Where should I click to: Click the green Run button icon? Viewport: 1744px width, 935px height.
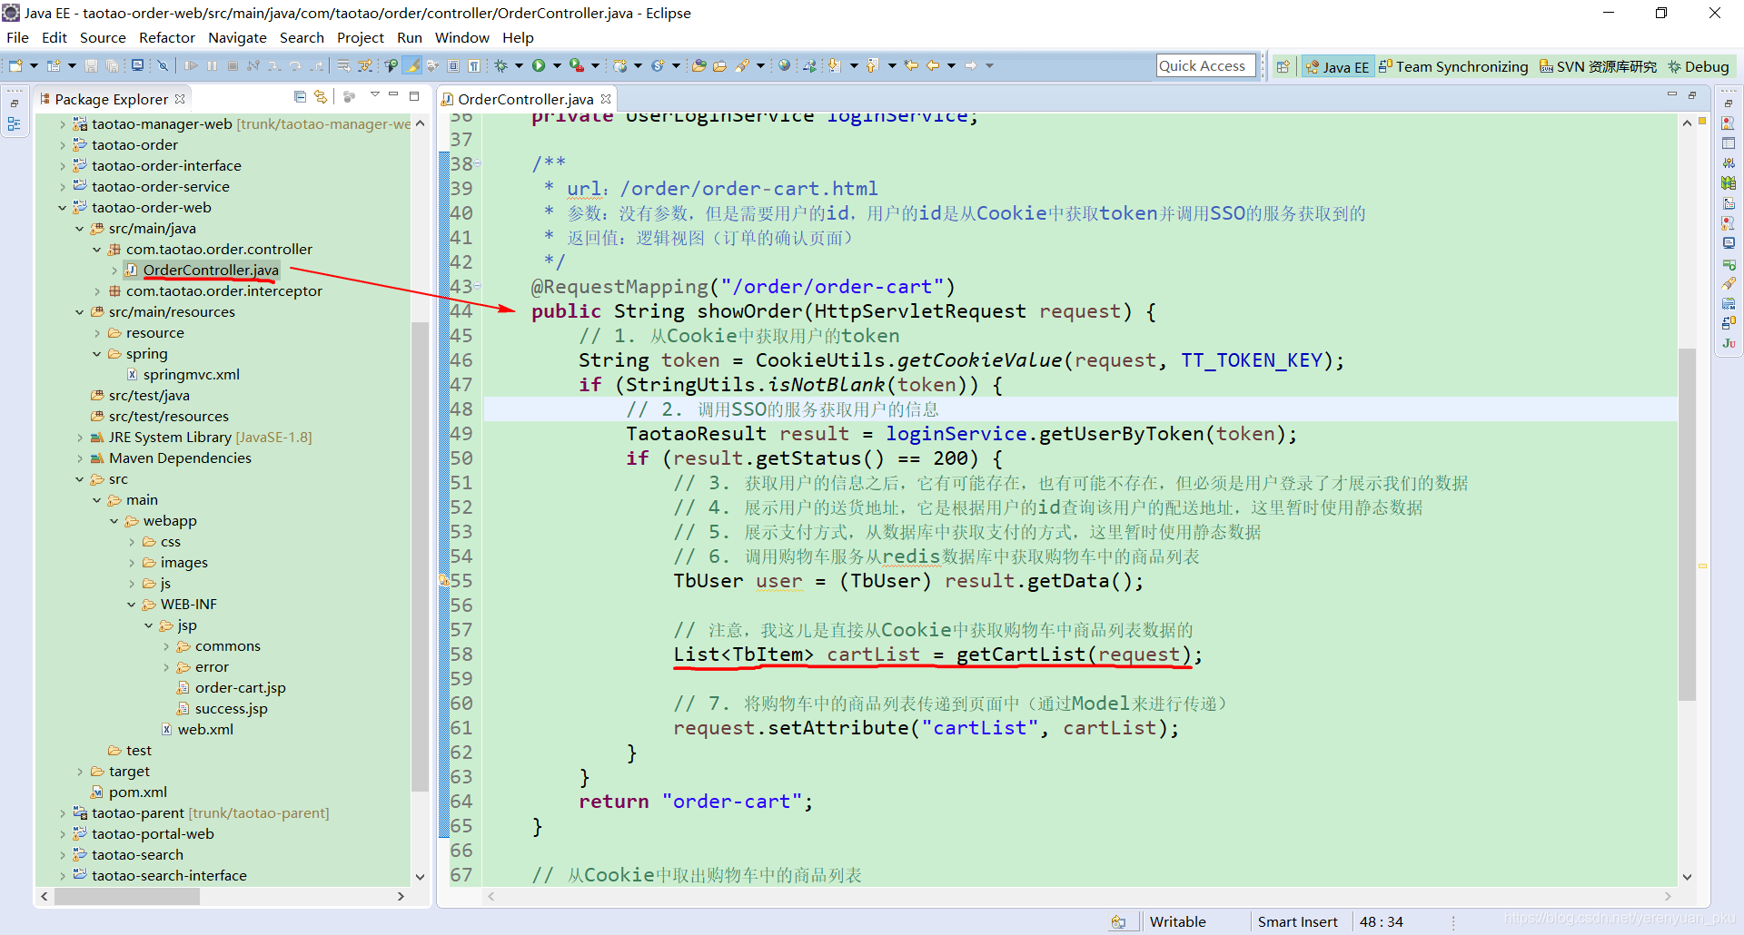click(x=539, y=65)
